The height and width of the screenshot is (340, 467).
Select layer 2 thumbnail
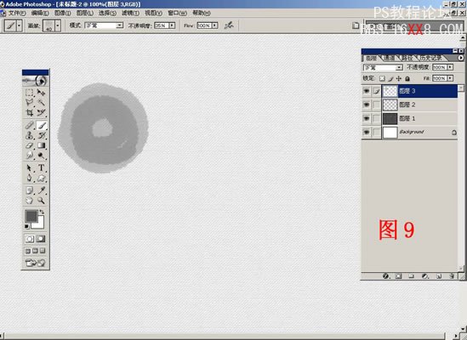pyautogui.click(x=390, y=105)
